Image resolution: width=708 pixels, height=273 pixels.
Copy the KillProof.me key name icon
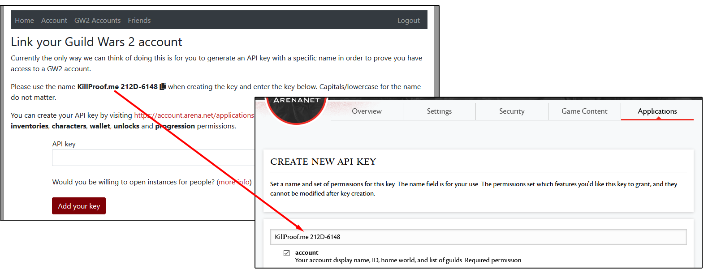click(x=163, y=86)
